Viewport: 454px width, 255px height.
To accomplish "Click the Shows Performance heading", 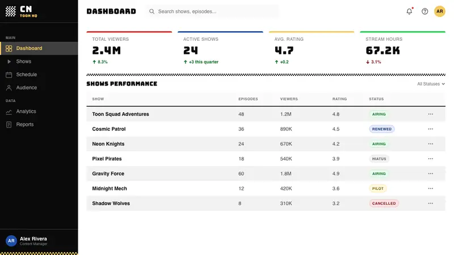I will [x=122, y=84].
